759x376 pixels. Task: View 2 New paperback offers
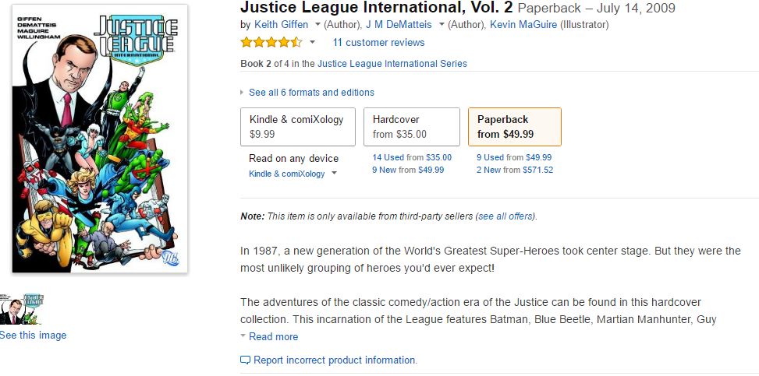pos(491,170)
